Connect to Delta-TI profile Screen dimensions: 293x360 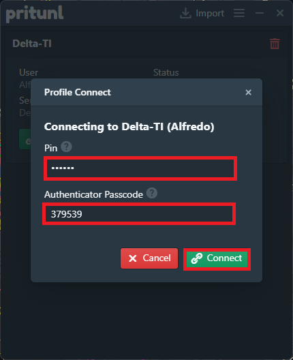tap(217, 259)
